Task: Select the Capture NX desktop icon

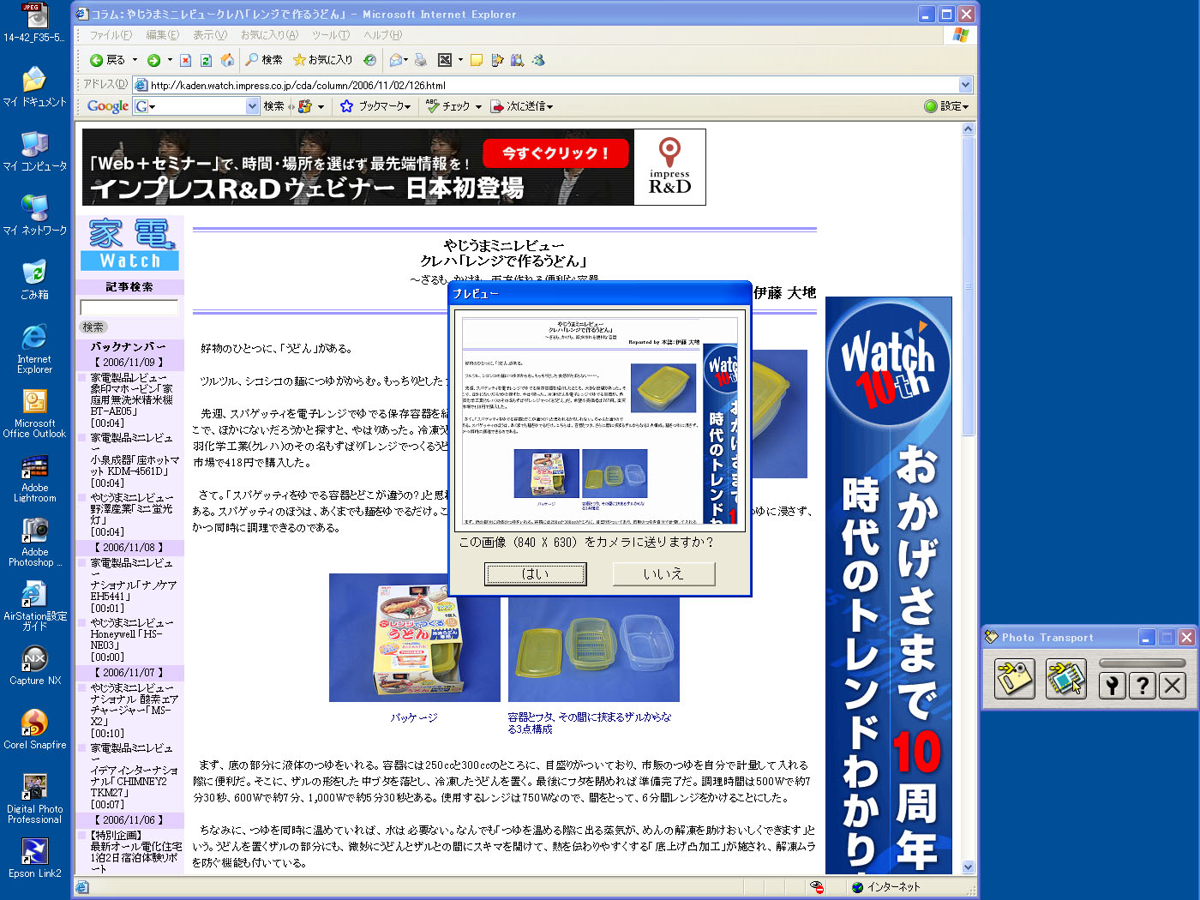Action: (35, 666)
